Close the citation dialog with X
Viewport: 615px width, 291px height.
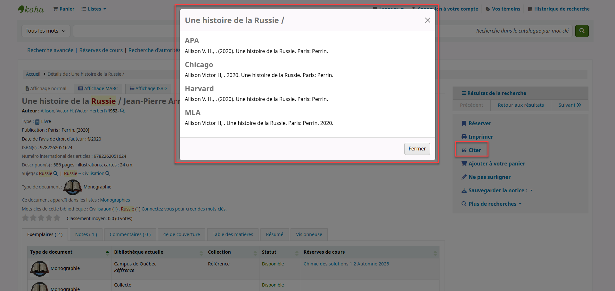tap(427, 20)
